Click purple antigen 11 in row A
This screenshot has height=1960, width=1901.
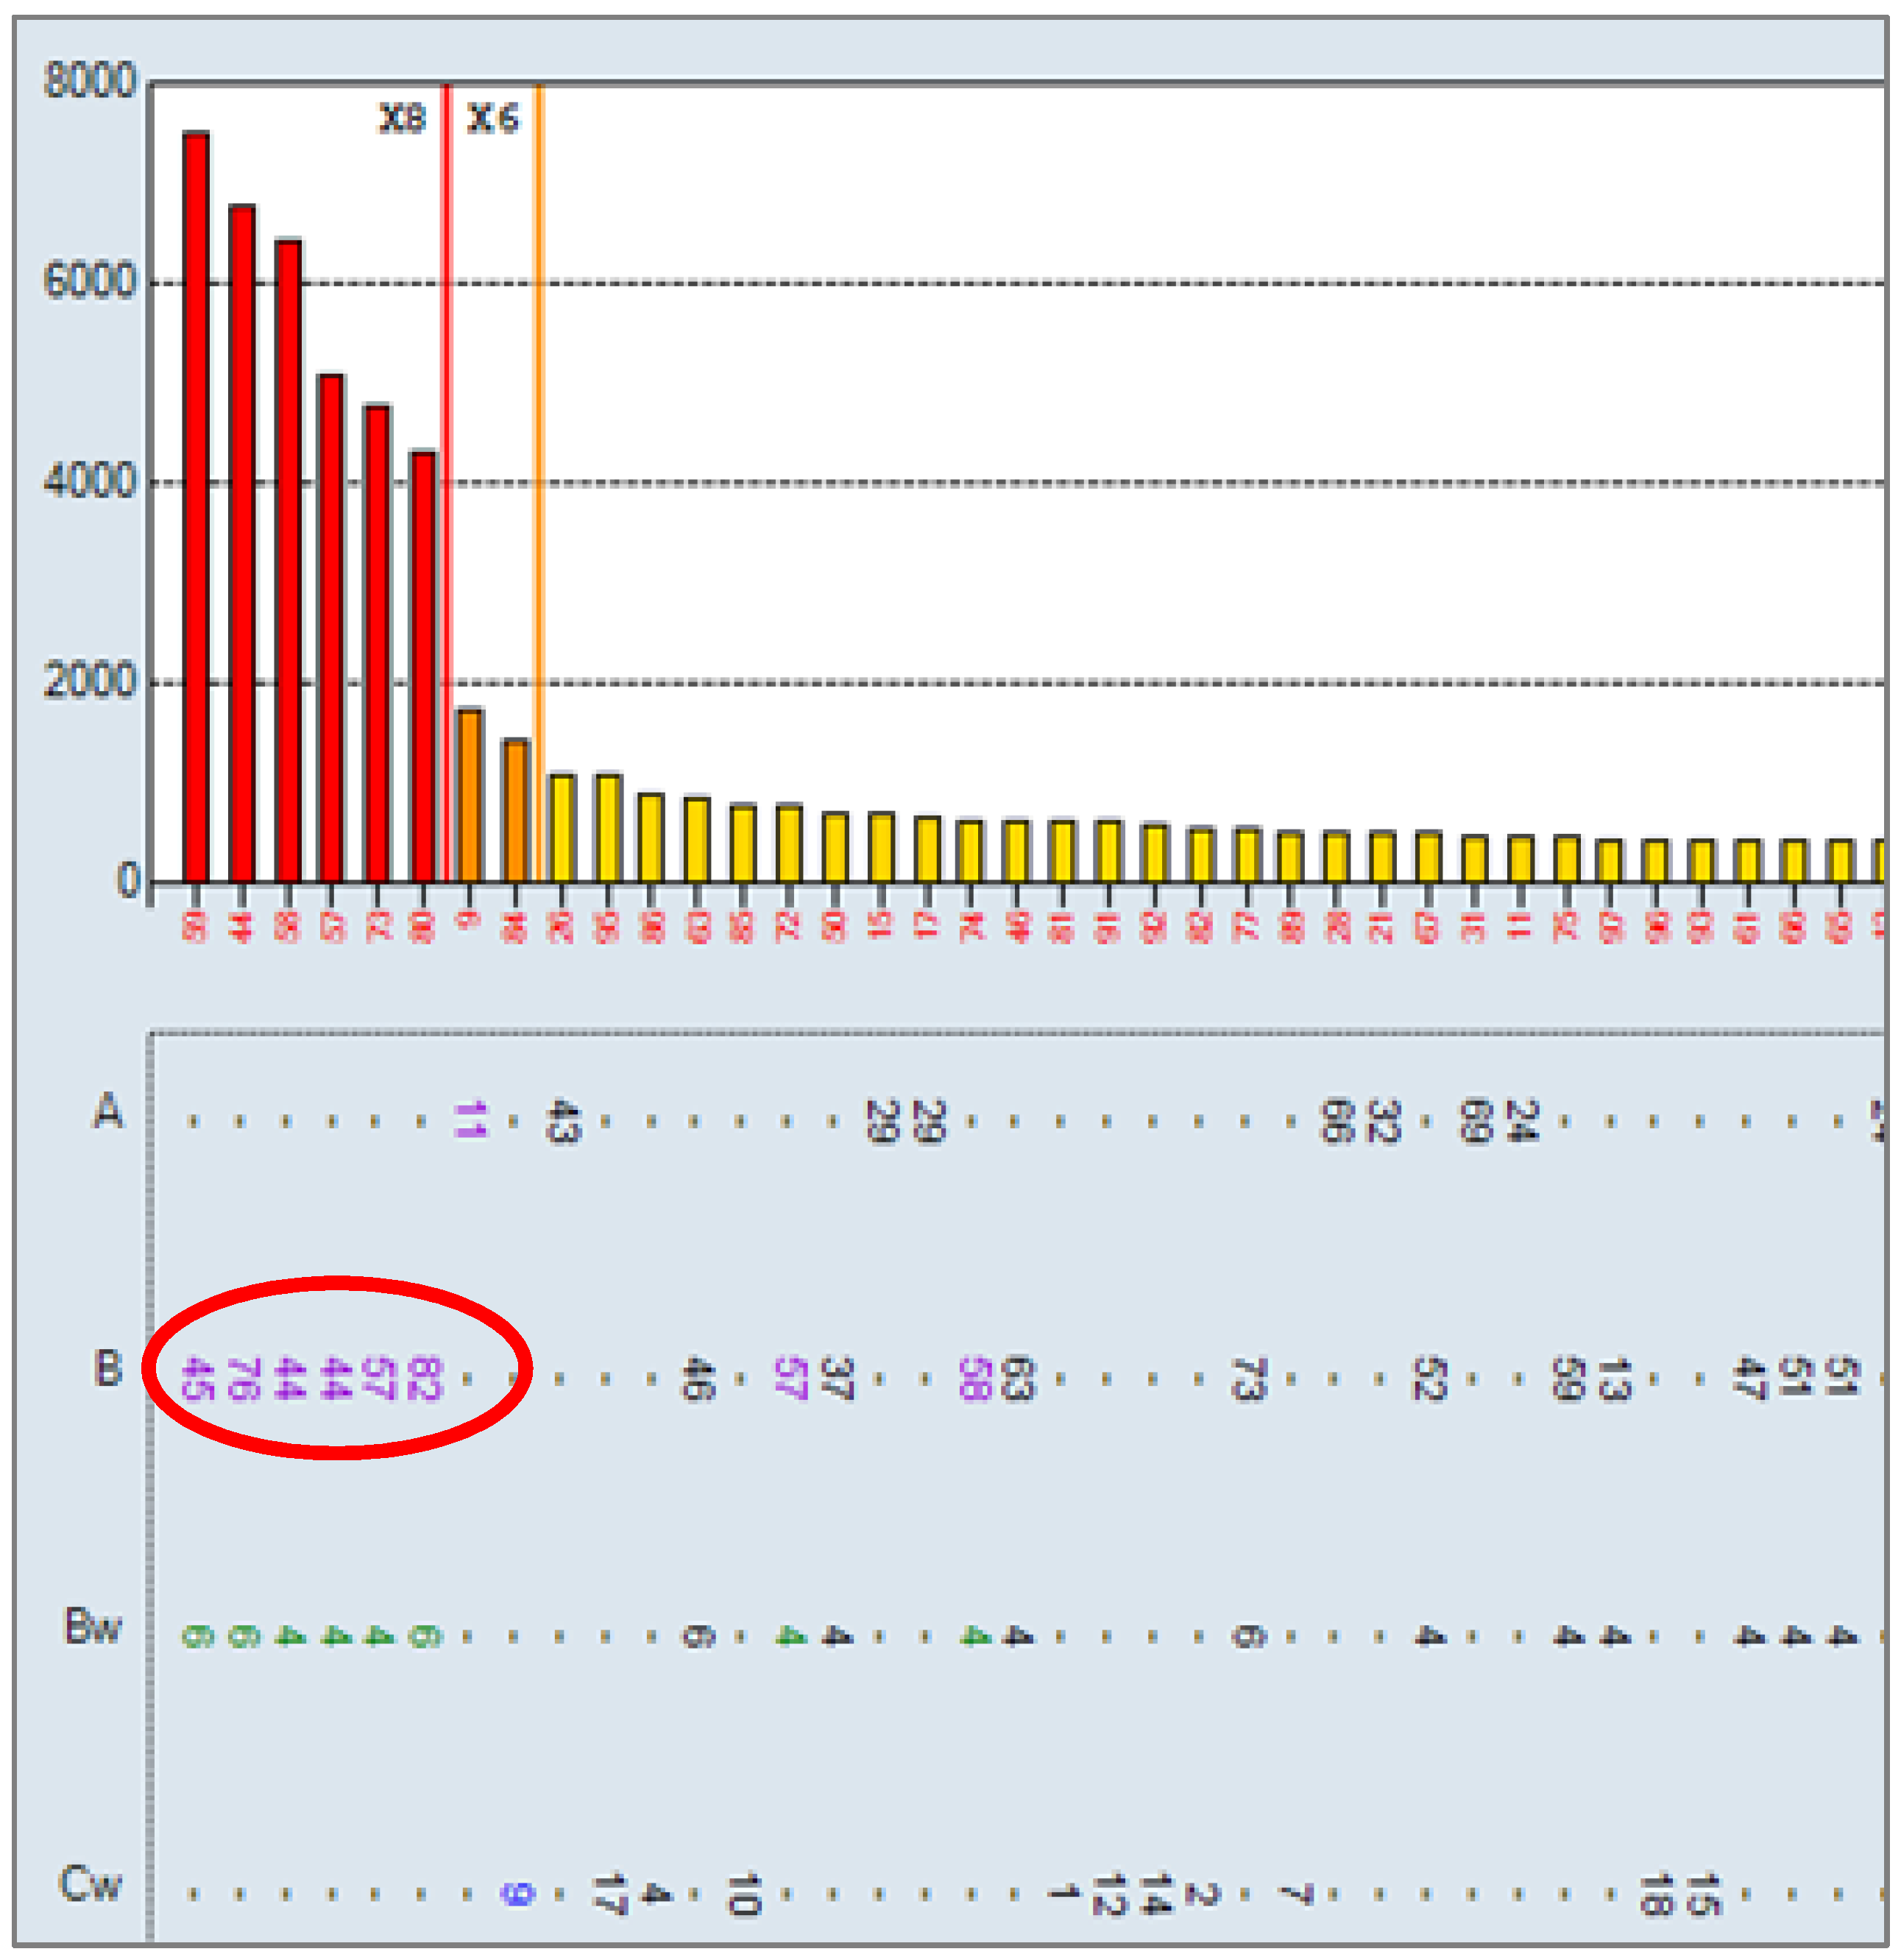click(470, 1120)
